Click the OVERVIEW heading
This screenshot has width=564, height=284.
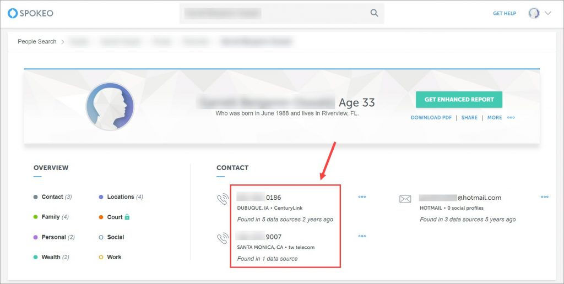click(x=51, y=167)
